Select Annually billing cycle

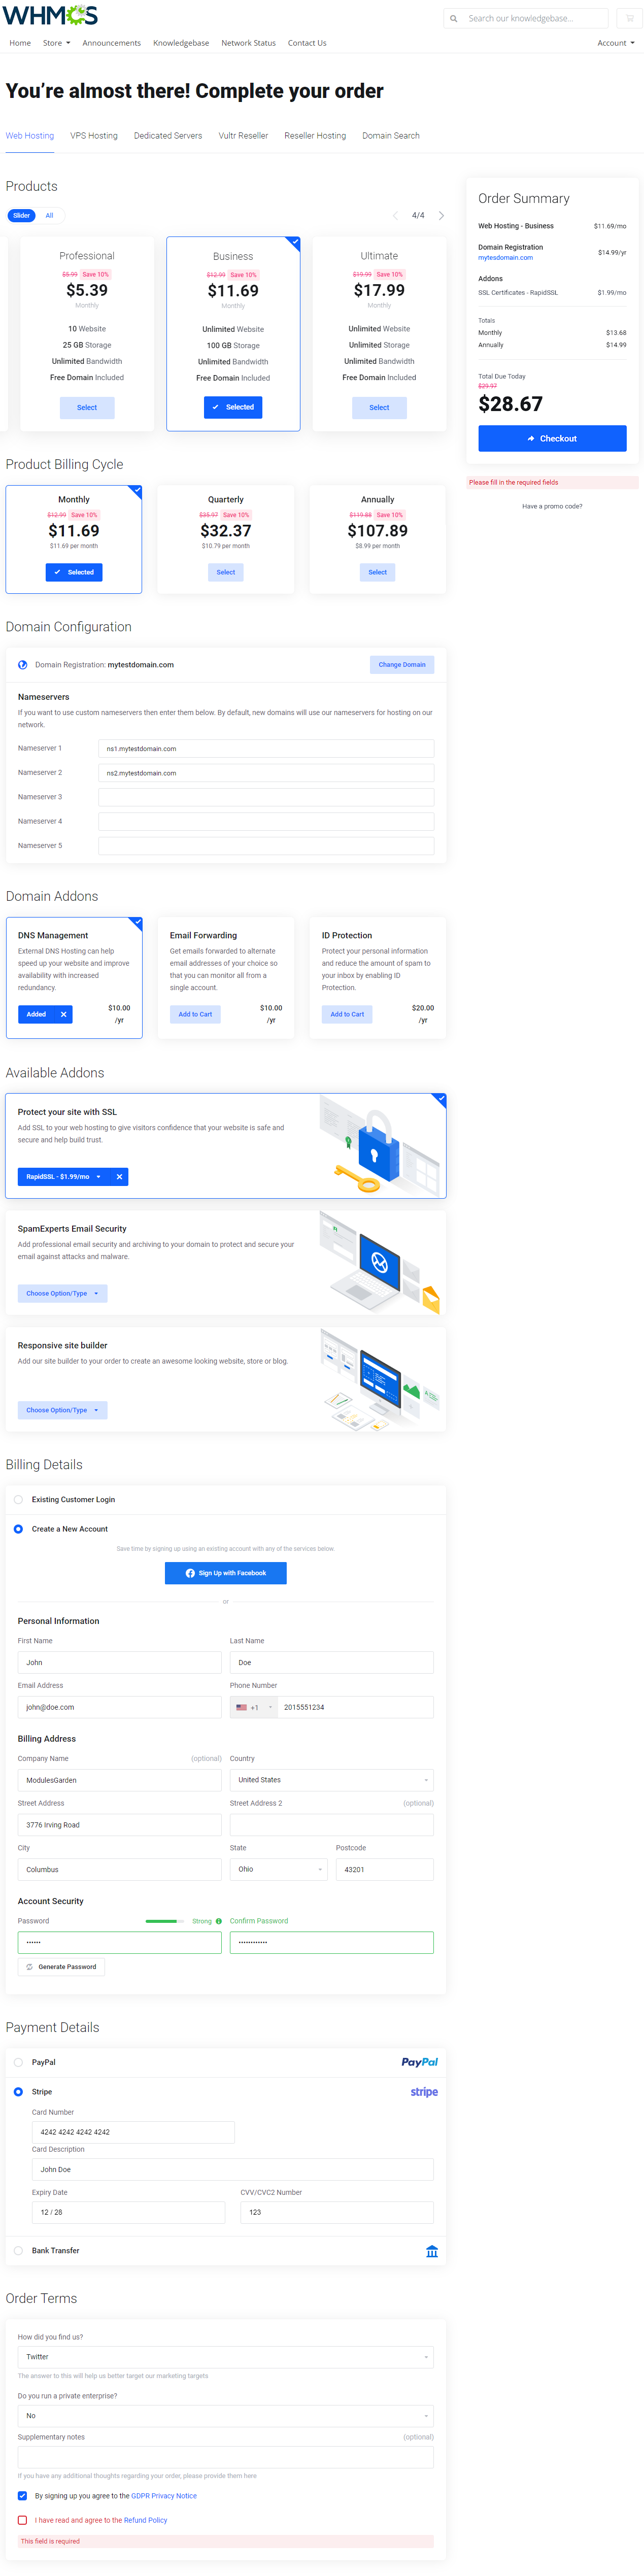(x=377, y=573)
